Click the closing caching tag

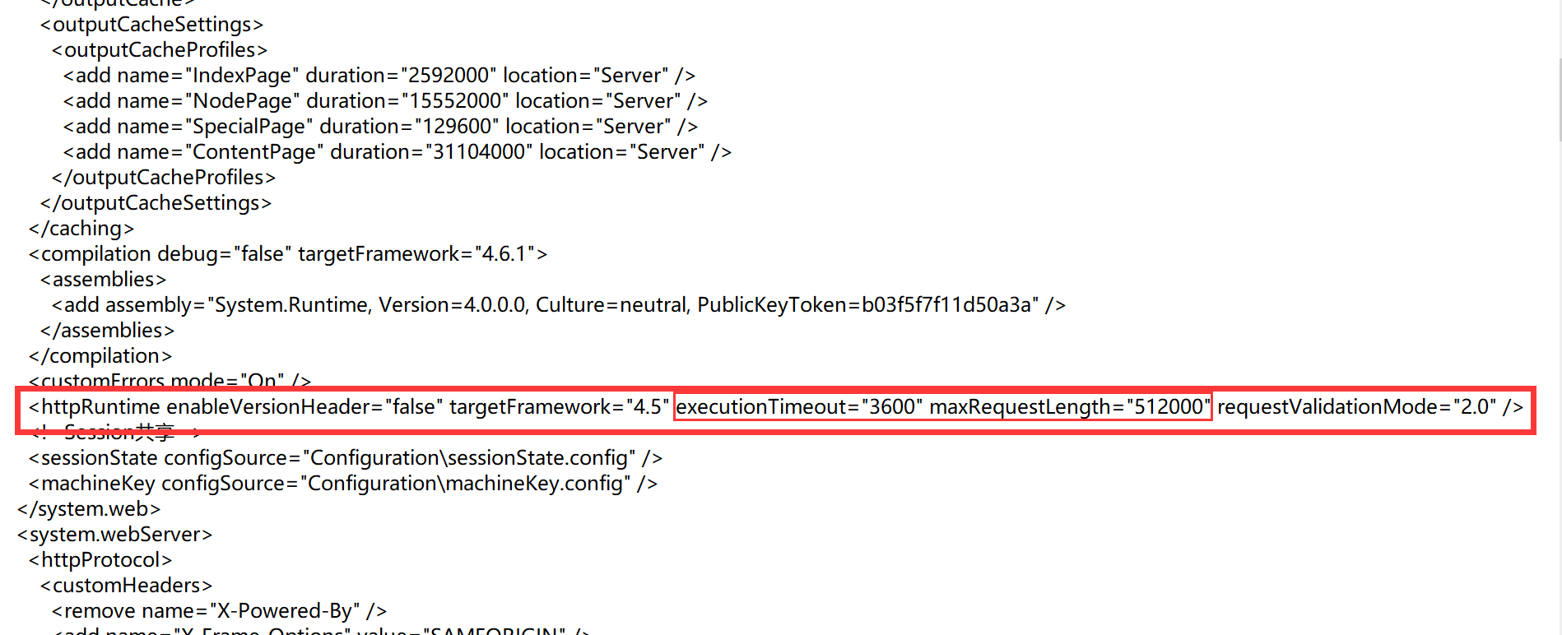[x=81, y=229]
